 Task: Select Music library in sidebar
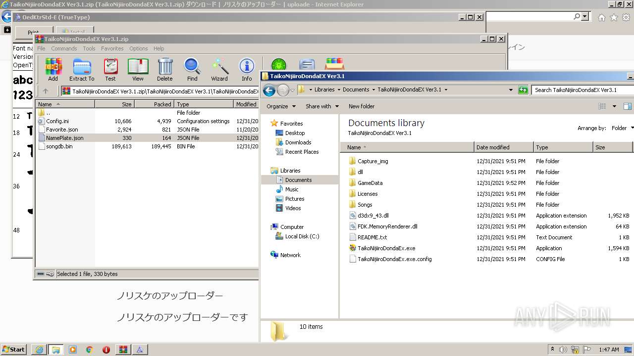point(292,189)
